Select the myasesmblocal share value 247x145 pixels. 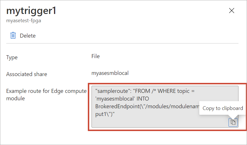pyautogui.click(x=110, y=73)
